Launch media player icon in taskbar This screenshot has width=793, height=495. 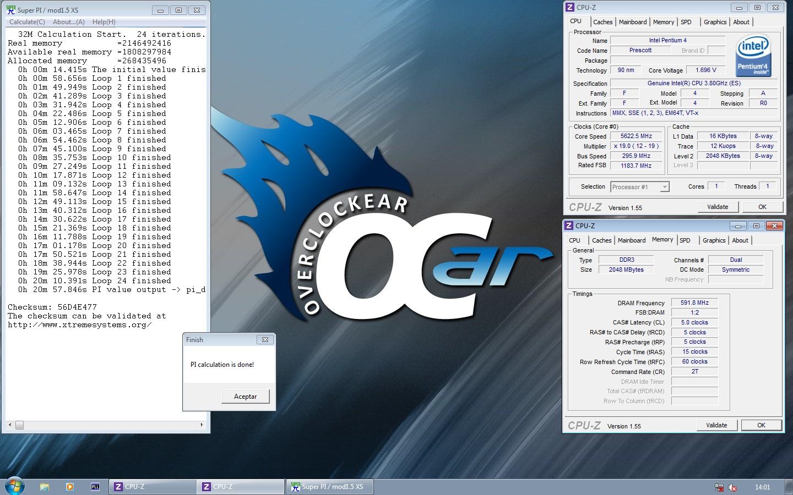(x=69, y=487)
